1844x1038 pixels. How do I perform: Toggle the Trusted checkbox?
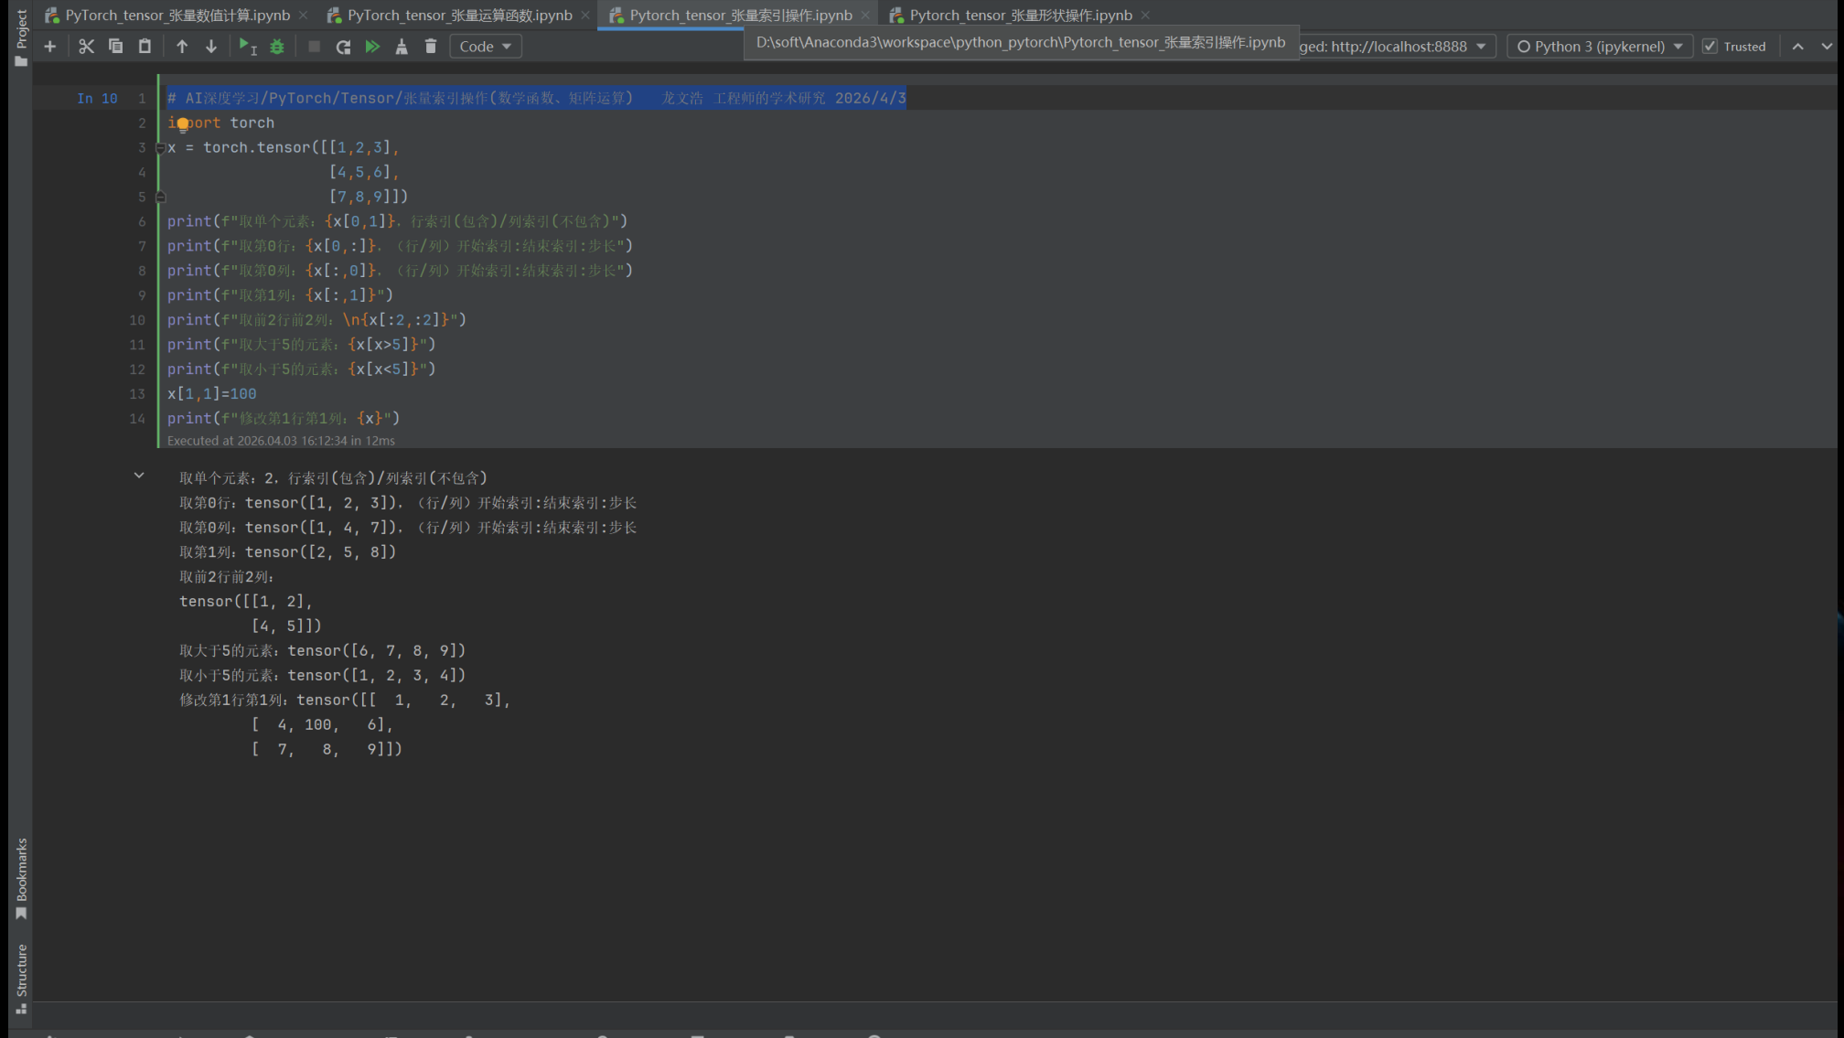(1710, 47)
